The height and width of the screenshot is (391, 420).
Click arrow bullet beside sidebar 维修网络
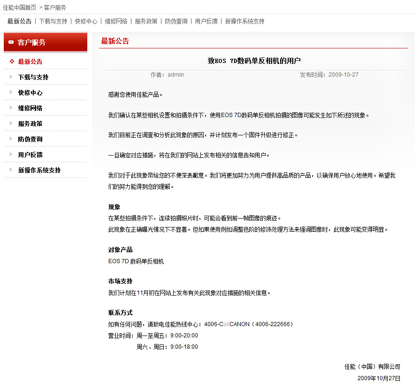[x=11, y=108]
